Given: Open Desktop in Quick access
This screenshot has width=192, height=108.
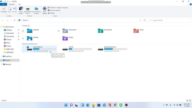Looking at the screenshot, I should [9, 30].
